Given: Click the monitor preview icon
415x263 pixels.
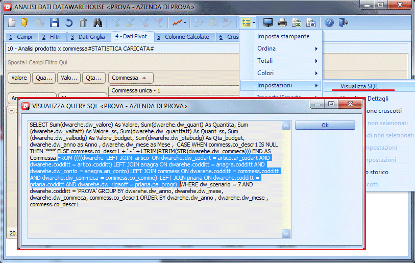Looking at the screenshot, I should [x=268, y=23].
